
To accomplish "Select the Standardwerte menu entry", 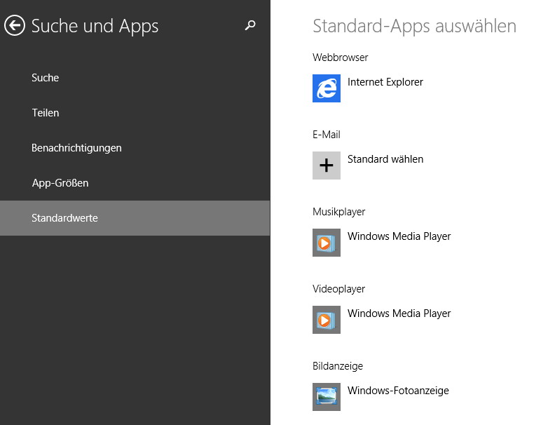I will tap(135, 218).
